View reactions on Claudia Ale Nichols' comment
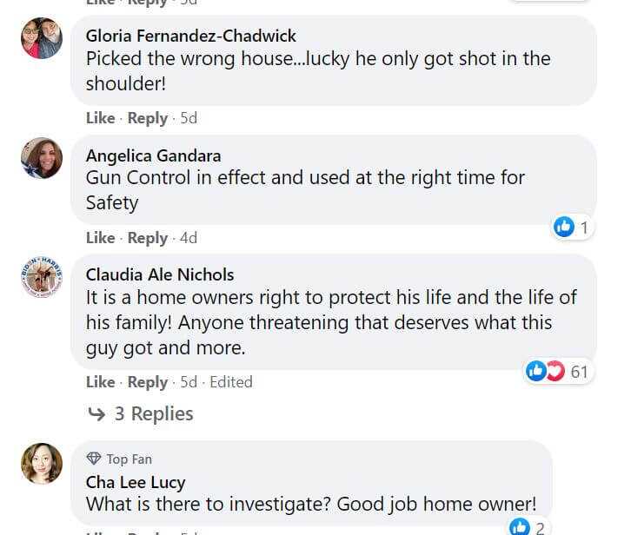The height and width of the screenshot is (535, 631). [x=557, y=373]
